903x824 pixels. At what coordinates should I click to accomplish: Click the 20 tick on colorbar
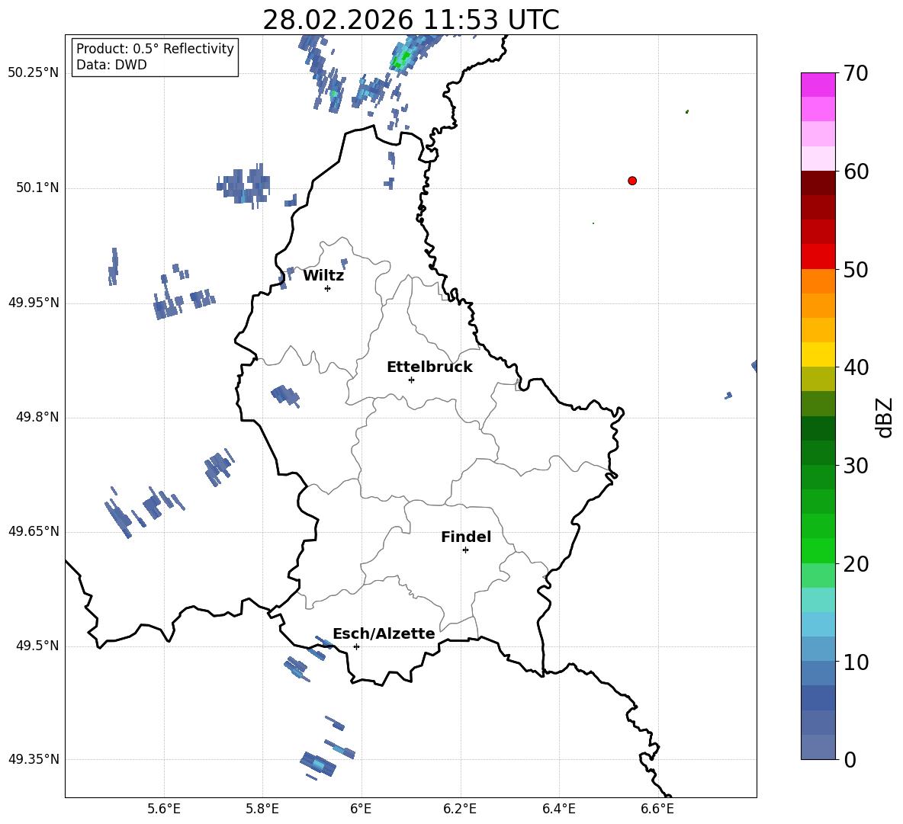point(856,564)
